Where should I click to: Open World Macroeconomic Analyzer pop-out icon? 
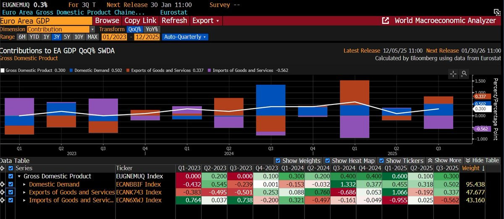coord(385,20)
